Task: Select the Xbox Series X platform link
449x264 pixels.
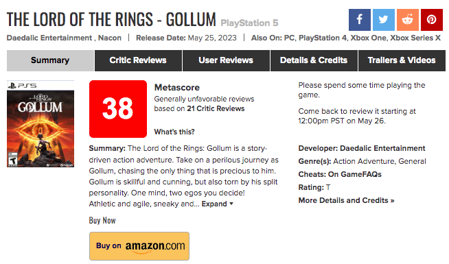Action: pyautogui.click(x=415, y=38)
